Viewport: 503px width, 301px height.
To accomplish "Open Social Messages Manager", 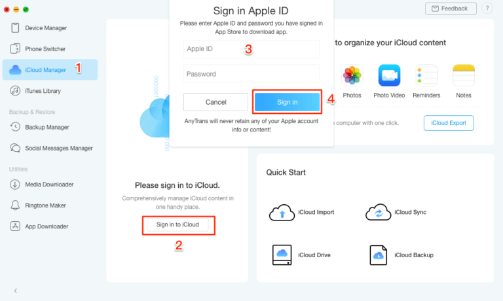I will 58,149.
